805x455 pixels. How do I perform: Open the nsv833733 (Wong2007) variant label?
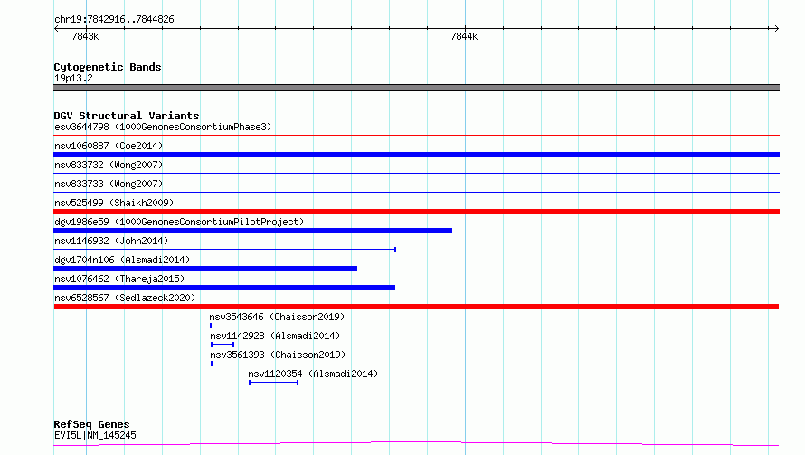(109, 184)
